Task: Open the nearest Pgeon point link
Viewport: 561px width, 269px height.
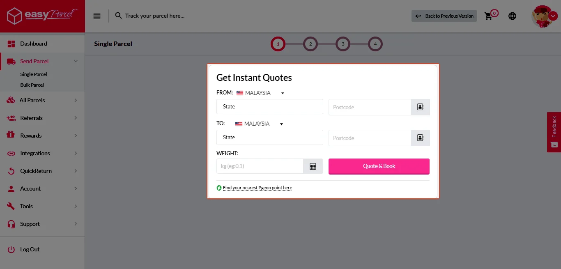Action: coord(257,188)
